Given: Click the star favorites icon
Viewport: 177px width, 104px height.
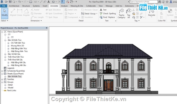Looking at the screenshot, I should tap(167, 2).
